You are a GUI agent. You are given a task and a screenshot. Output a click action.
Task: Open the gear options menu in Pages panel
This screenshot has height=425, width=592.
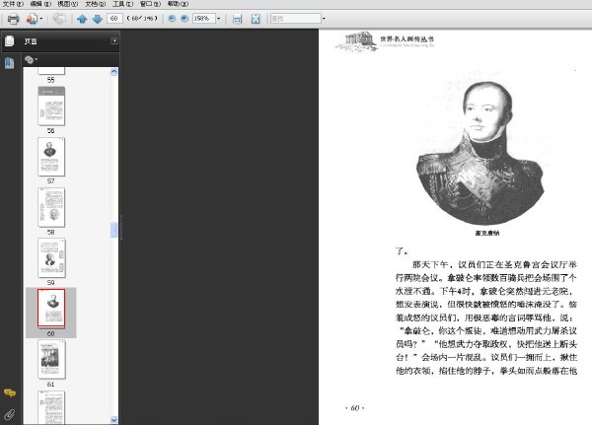31,59
